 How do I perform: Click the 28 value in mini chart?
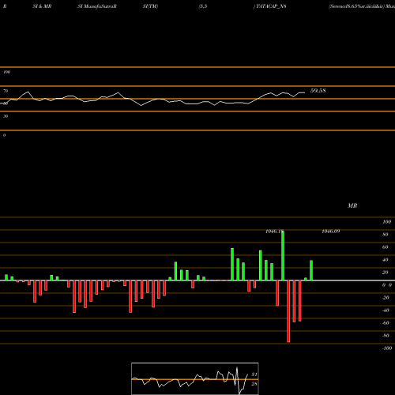coord(254,384)
